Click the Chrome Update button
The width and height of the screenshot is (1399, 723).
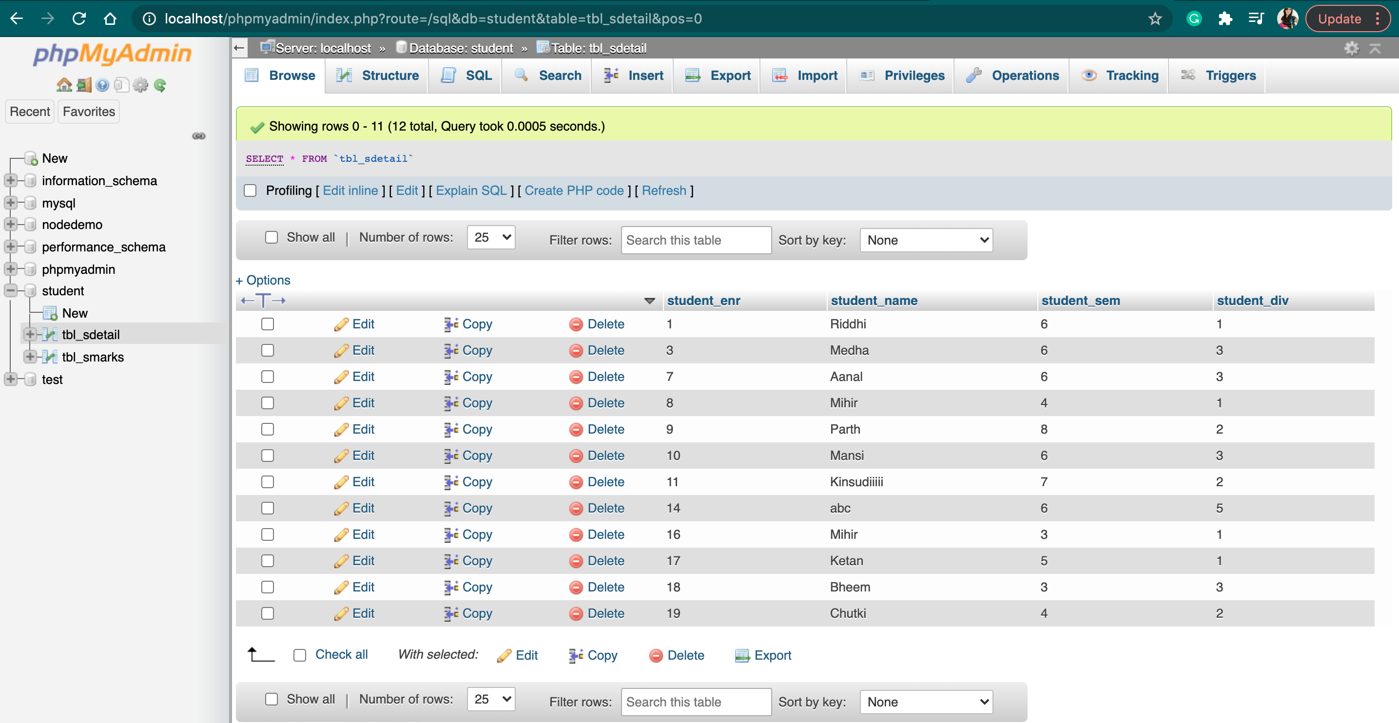(1348, 19)
